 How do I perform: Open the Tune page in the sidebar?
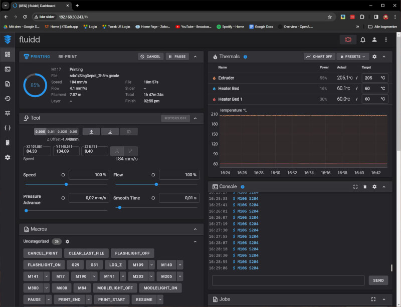[x=8, y=113]
